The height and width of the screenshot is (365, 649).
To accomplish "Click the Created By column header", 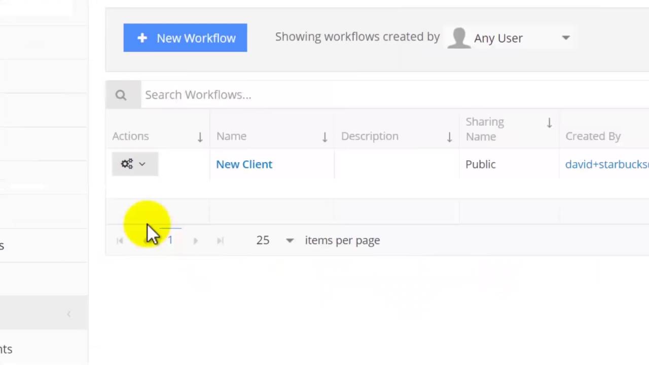I will [x=593, y=136].
